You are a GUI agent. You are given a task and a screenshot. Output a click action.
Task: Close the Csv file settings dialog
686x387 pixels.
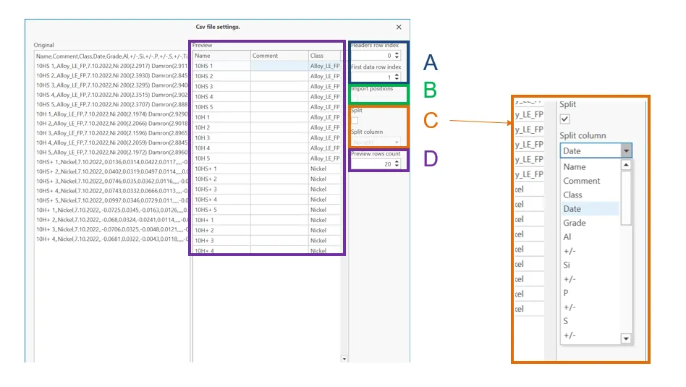tap(399, 27)
